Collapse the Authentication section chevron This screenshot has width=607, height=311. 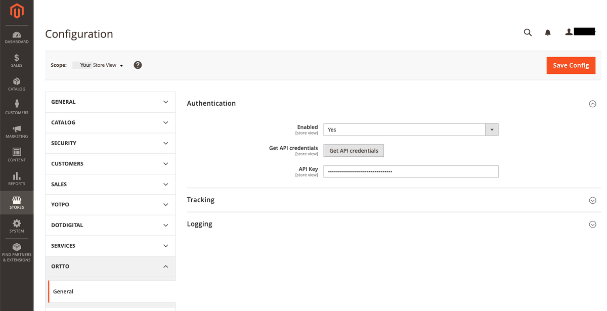(592, 103)
